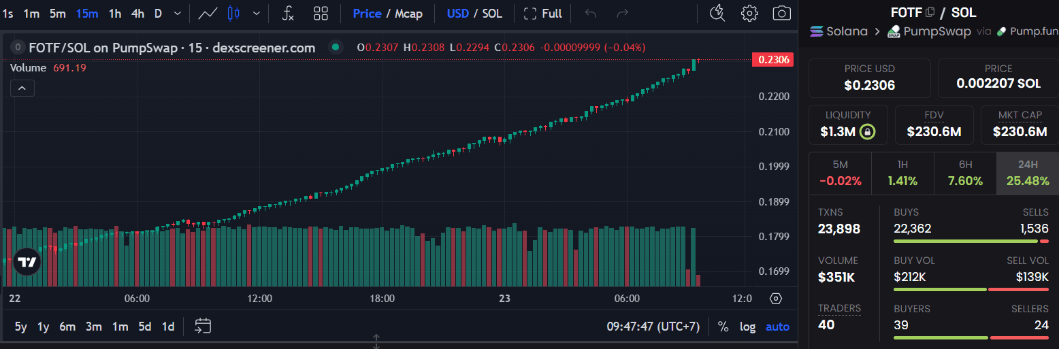The width and height of the screenshot is (1059, 349).
Task: Toggle auto scale mode
Action: tap(778, 327)
